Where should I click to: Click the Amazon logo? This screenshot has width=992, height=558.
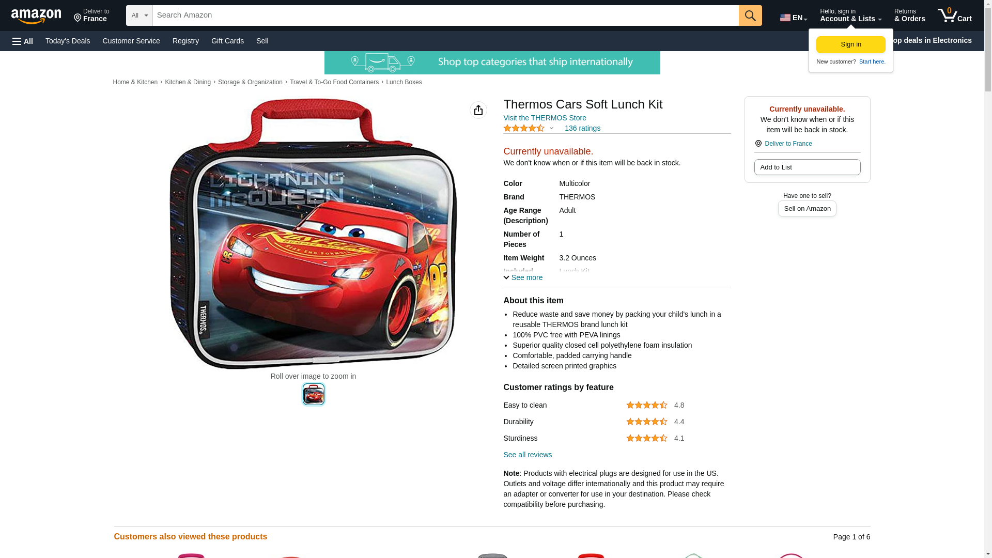click(36, 16)
